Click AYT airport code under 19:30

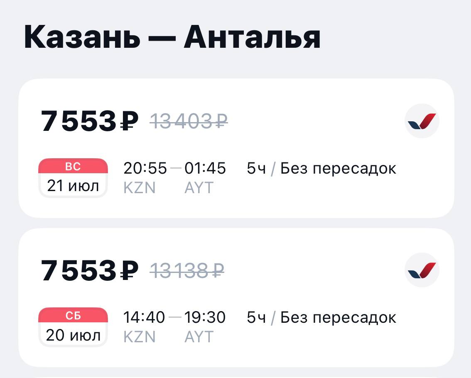199,337
